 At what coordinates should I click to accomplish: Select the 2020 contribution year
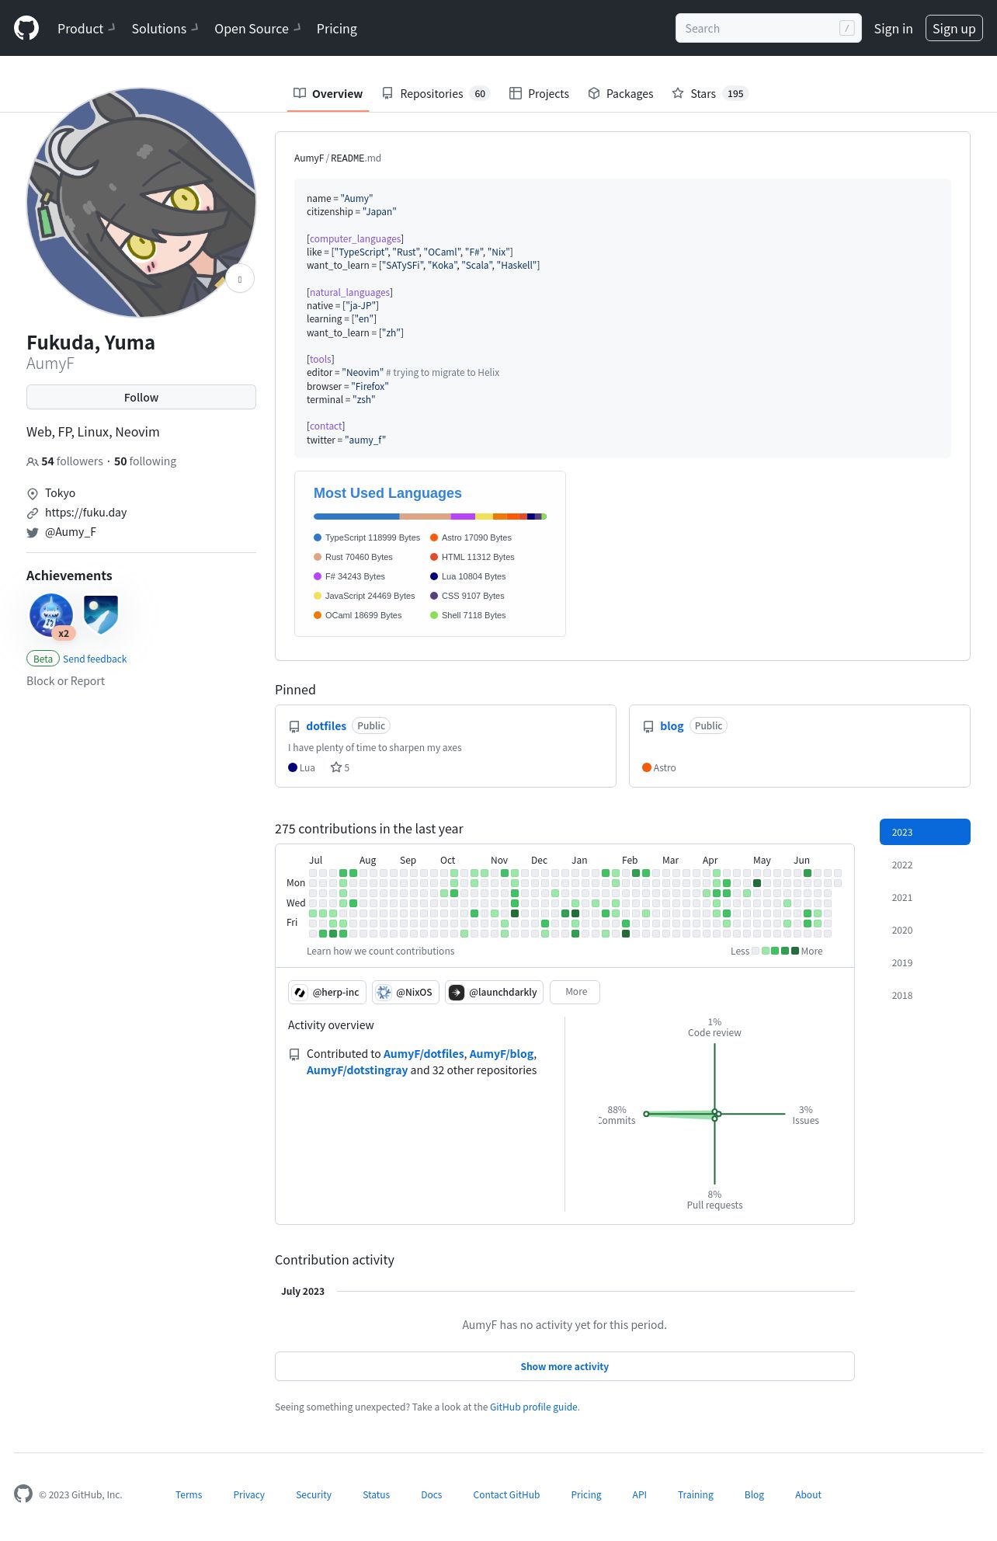925,930
